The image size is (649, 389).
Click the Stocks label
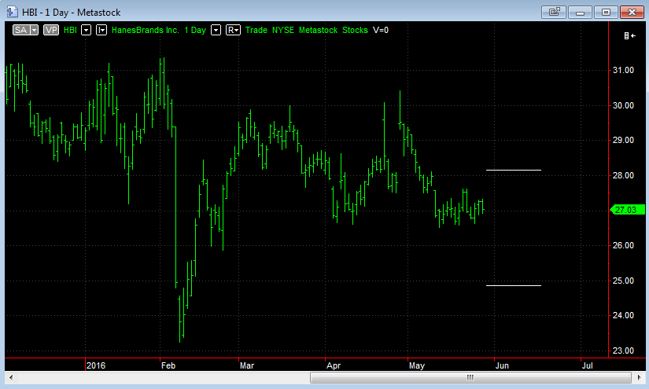pos(355,30)
